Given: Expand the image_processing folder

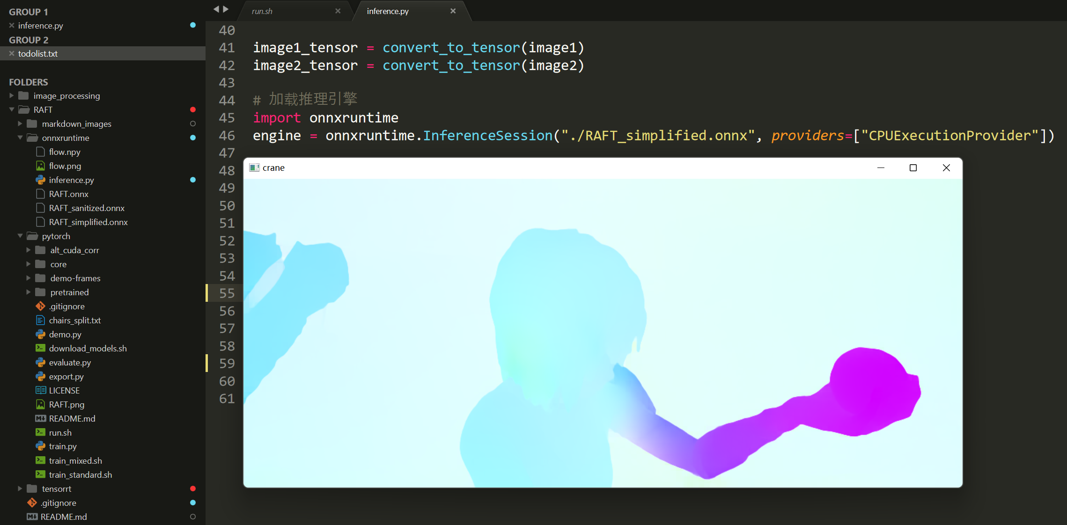Looking at the screenshot, I should (12, 95).
